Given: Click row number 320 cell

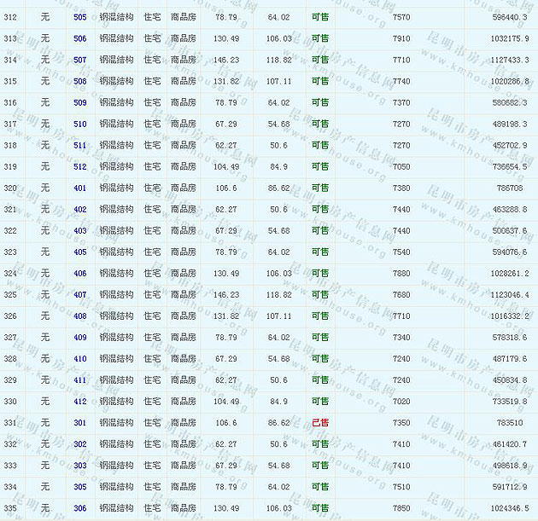Looking at the screenshot, I should [10, 188].
